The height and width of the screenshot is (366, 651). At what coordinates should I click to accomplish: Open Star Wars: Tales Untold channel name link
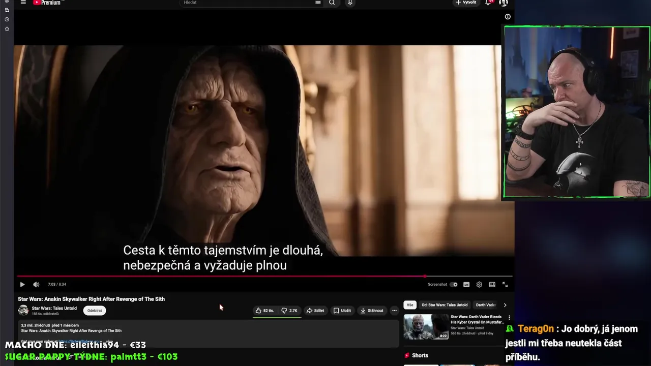coord(54,308)
